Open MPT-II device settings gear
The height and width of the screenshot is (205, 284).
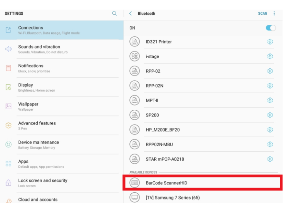(x=270, y=100)
